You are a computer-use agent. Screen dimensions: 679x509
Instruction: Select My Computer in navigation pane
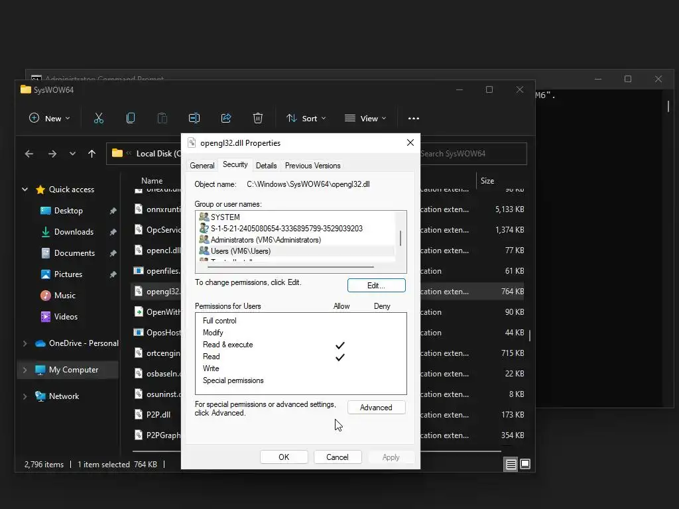pyautogui.click(x=73, y=370)
